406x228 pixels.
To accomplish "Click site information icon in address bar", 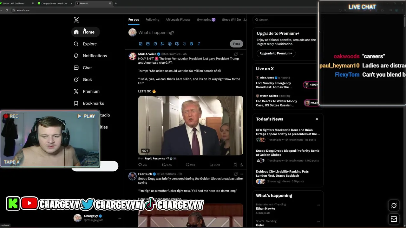I will [14, 10].
